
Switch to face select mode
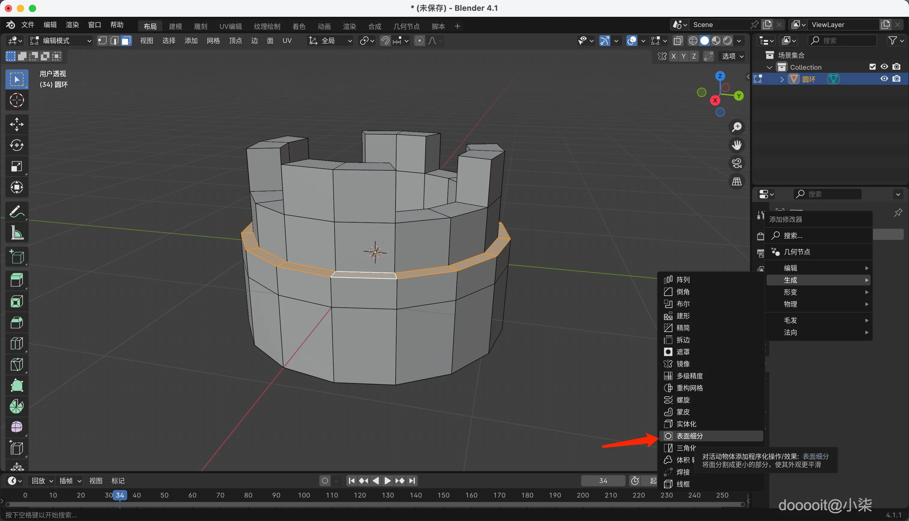(x=126, y=41)
